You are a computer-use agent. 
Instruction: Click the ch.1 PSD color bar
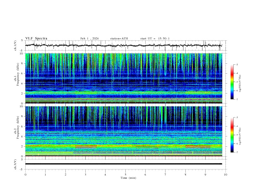click(232, 82)
